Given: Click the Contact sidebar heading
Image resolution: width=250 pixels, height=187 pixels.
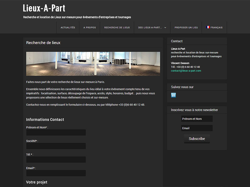Looking at the screenshot, I should 177,41.
